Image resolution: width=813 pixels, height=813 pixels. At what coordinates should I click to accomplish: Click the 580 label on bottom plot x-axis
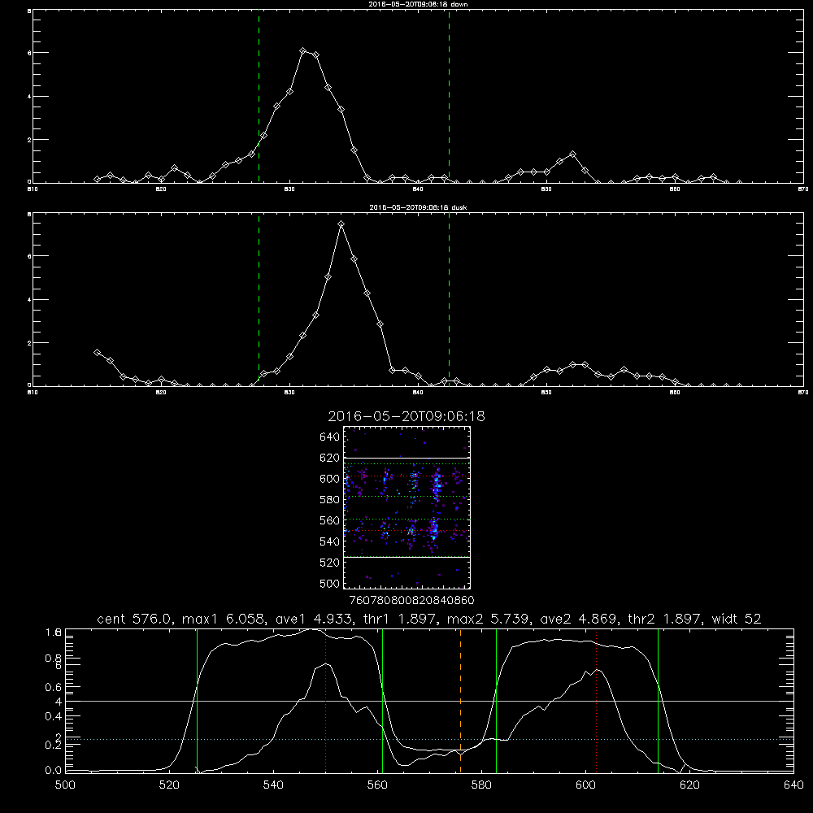click(x=481, y=785)
